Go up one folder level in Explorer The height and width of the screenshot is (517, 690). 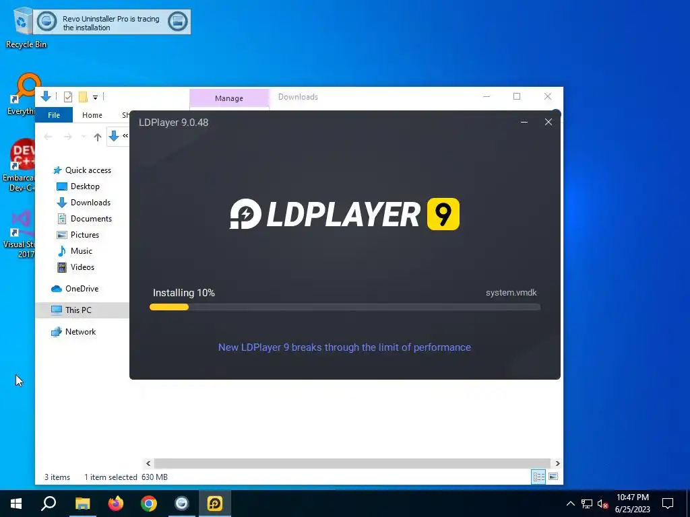(x=98, y=137)
